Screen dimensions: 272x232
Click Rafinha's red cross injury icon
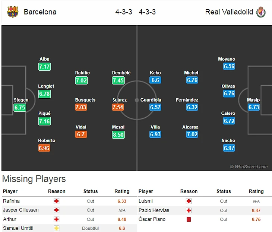57,201
